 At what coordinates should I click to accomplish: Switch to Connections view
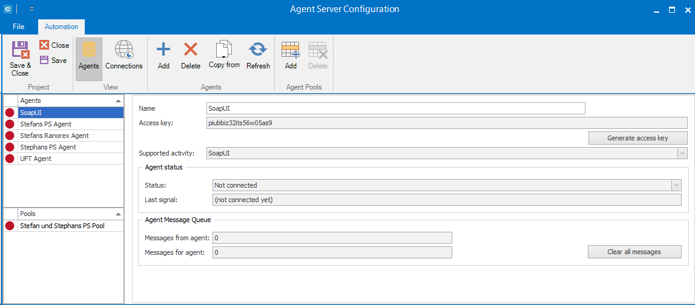[124, 51]
